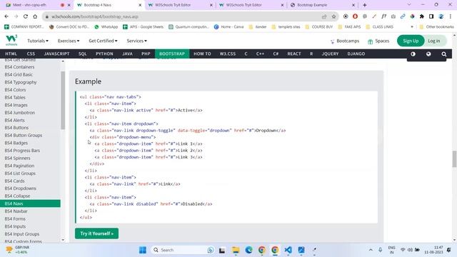457x257 pixels.
Task: Expand the Get Certified dropdown
Action: click(x=103, y=41)
